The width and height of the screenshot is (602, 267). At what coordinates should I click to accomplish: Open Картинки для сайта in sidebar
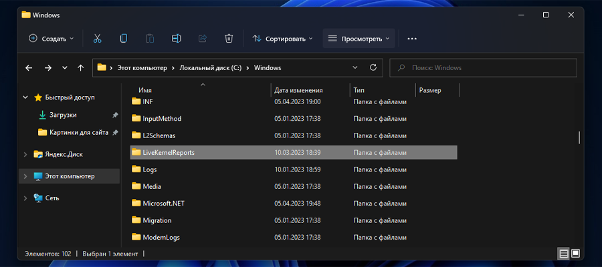pos(79,132)
